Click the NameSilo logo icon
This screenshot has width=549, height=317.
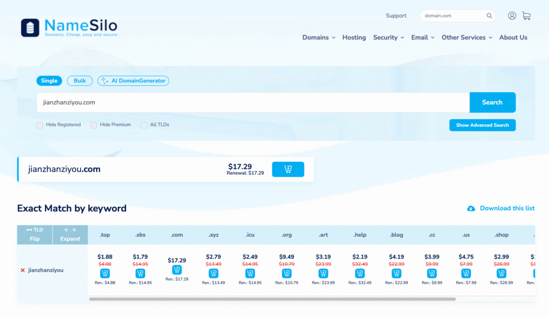[x=30, y=28]
